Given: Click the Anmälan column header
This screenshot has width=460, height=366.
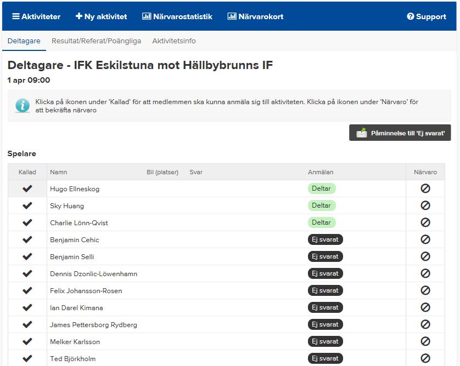Looking at the screenshot, I should (321, 172).
